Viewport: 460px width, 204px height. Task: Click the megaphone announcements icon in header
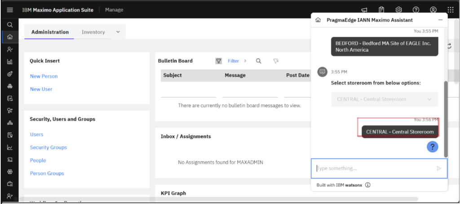pyautogui.click(x=364, y=10)
